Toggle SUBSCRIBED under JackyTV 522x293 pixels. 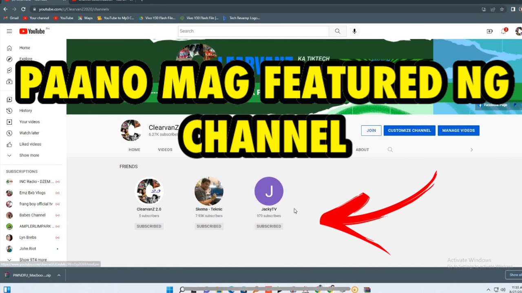(269, 226)
